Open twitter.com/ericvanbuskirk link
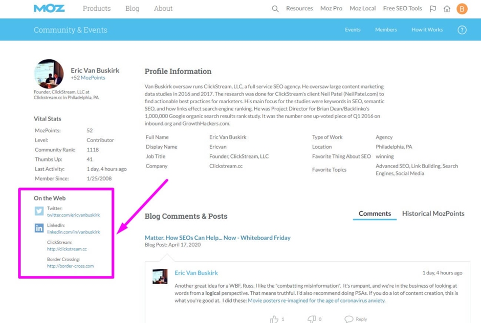 tap(73, 215)
